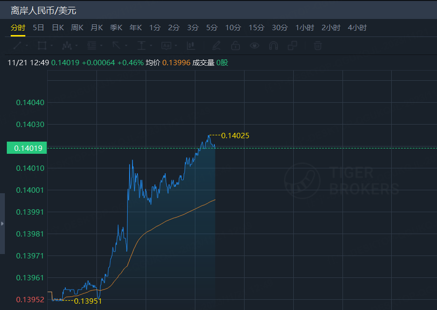Expand the left side panel arrow
Screen dimensions: 437x310
[2, 223]
